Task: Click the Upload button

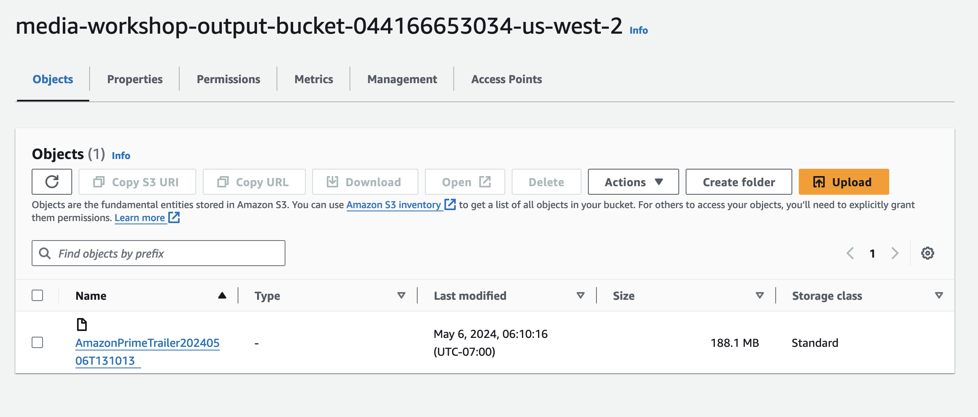Action: 843,182
